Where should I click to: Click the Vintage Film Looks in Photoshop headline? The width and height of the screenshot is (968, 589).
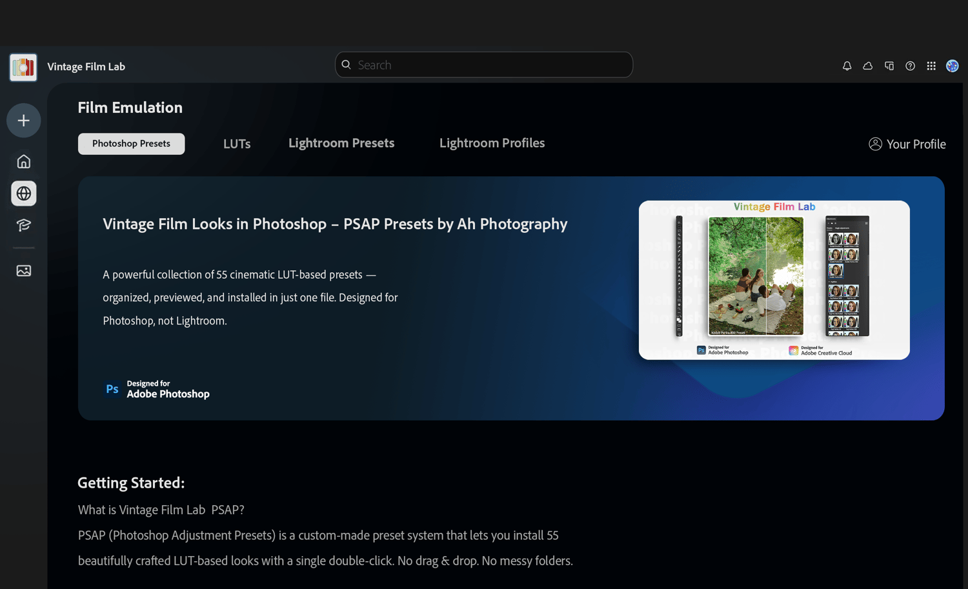[335, 224]
